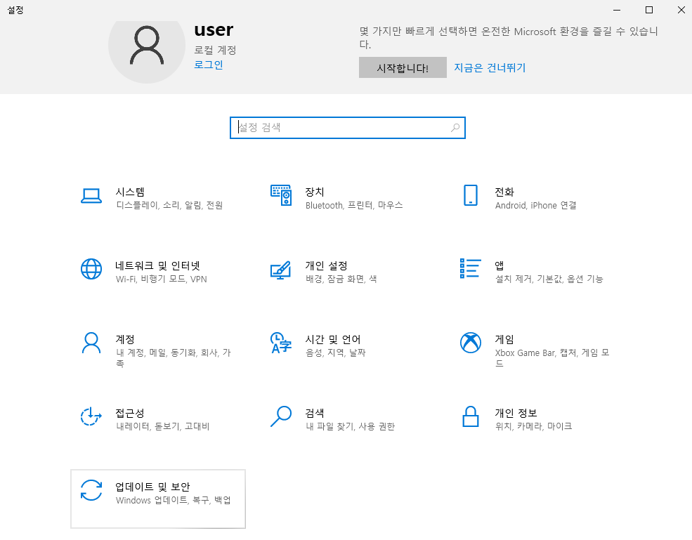Image resolution: width=692 pixels, height=540 pixels.
Task: Click the 시작합니다! button
Action: tap(403, 67)
